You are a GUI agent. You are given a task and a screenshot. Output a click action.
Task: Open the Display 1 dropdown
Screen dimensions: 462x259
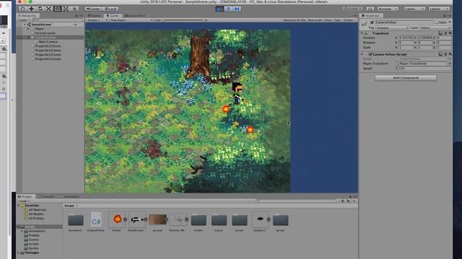(x=97, y=20)
